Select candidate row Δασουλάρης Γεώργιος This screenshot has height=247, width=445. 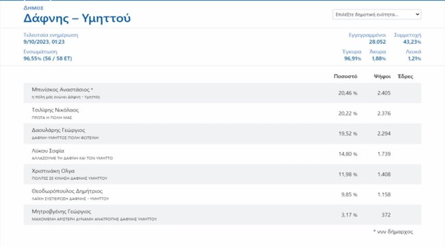point(222,133)
